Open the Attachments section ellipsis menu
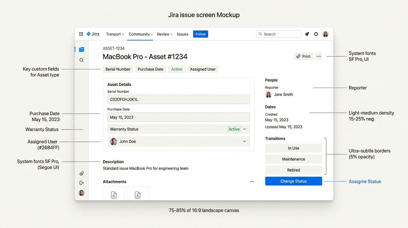 pyautogui.click(x=252, y=181)
